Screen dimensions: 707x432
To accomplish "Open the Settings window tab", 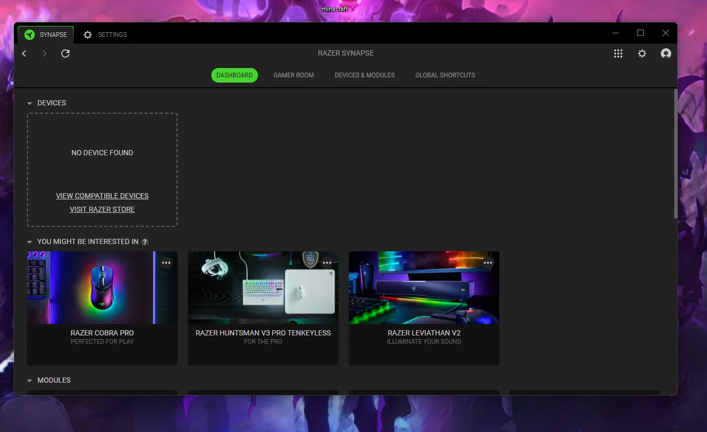I will click(x=105, y=35).
